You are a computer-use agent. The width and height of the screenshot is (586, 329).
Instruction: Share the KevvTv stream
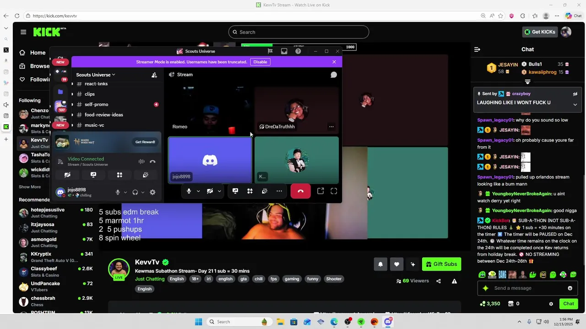439,281
